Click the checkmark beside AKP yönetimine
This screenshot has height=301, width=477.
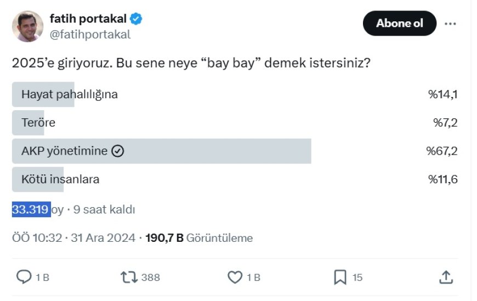click(x=117, y=151)
